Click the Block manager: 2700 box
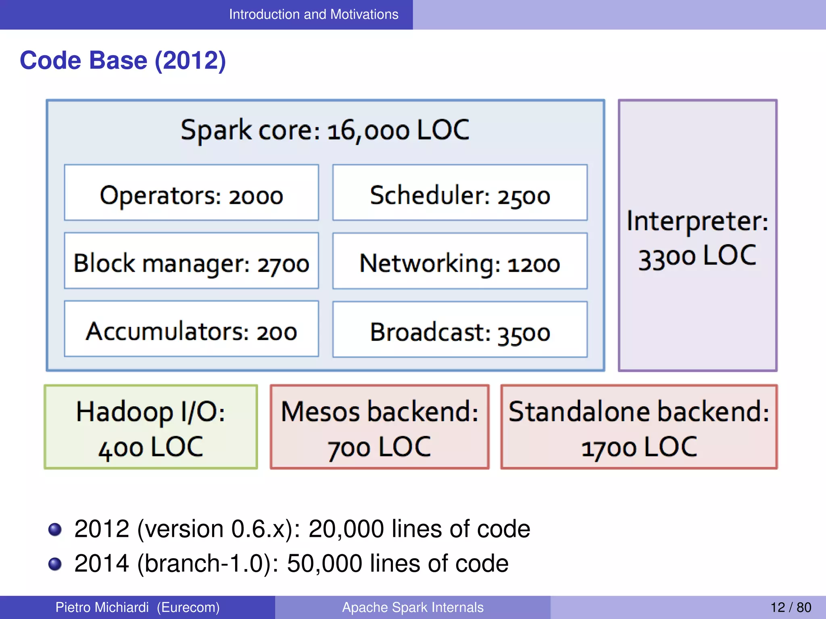Screen dimensions: 826x619 click(191, 261)
